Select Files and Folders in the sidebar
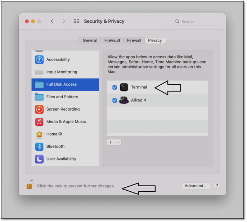The height and width of the screenshot is (222, 247). (62, 97)
